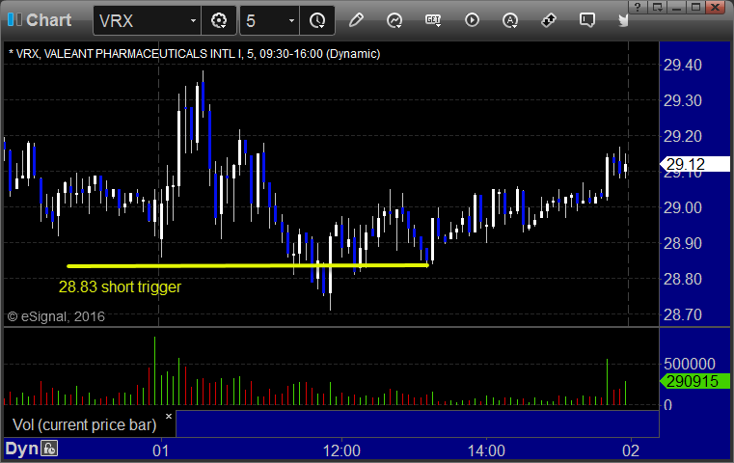This screenshot has height=463, width=734.
Task: Click the pop-out window menu button
Action: tap(657, 7)
